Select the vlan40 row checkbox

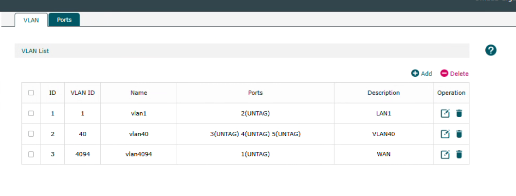point(31,134)
